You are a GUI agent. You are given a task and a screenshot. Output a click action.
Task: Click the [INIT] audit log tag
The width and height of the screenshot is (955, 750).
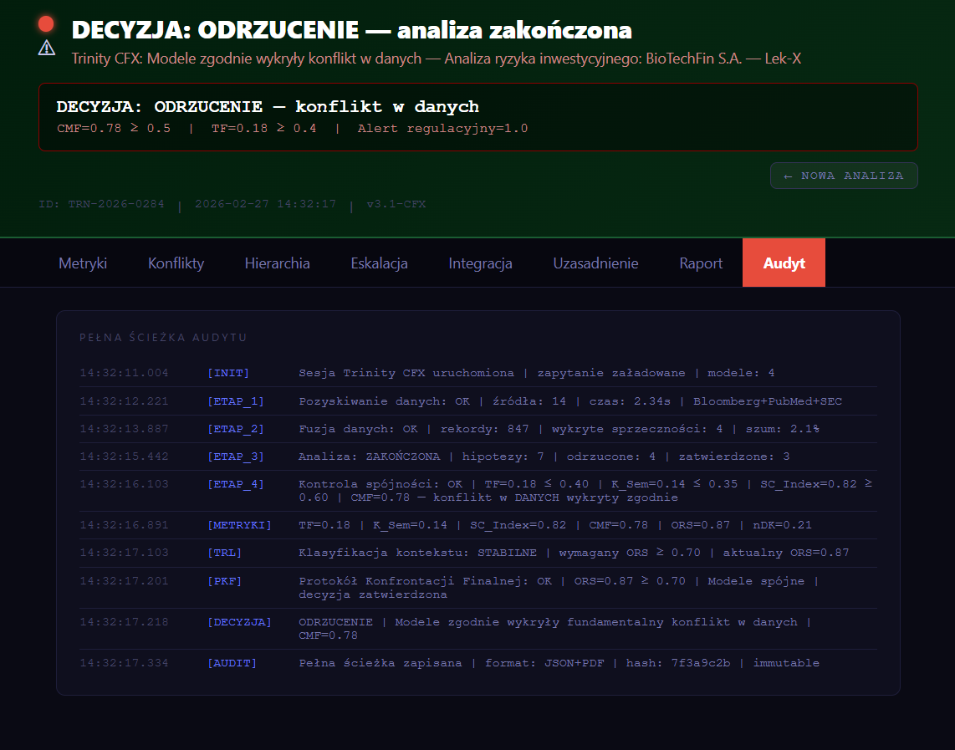[x=228, y=373]
